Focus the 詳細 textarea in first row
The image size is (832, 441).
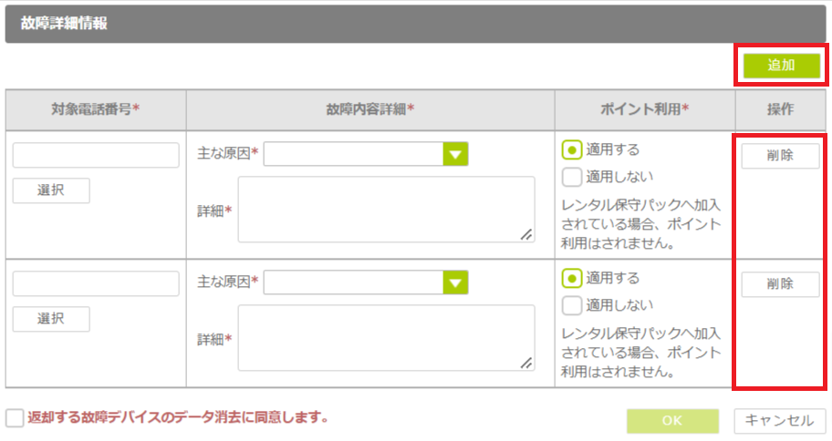coord(385,210)
